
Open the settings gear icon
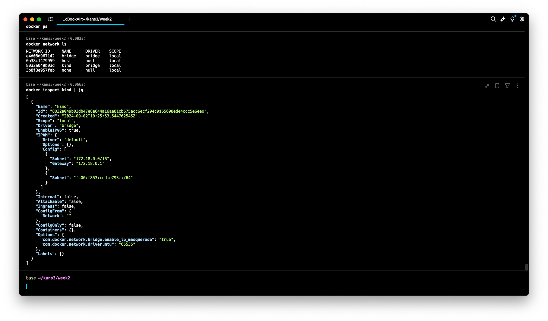pos(522,19)
